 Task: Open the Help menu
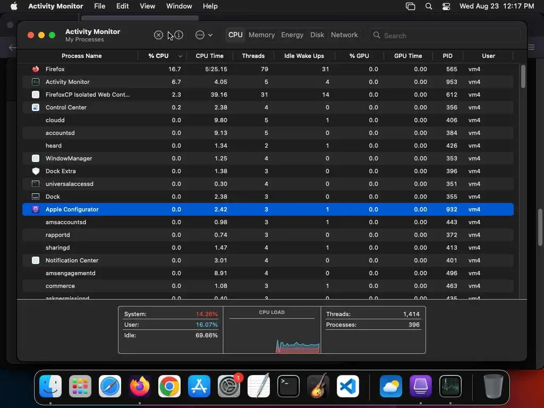[210, 6]
